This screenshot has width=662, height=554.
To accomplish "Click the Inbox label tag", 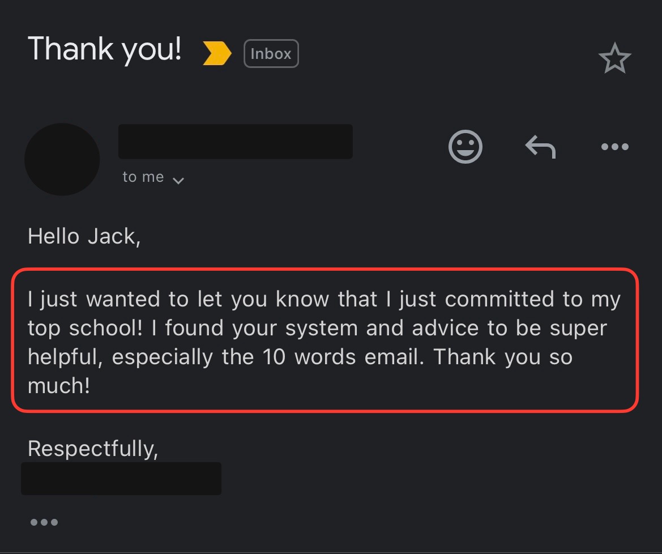I will [x=271, y=54].
